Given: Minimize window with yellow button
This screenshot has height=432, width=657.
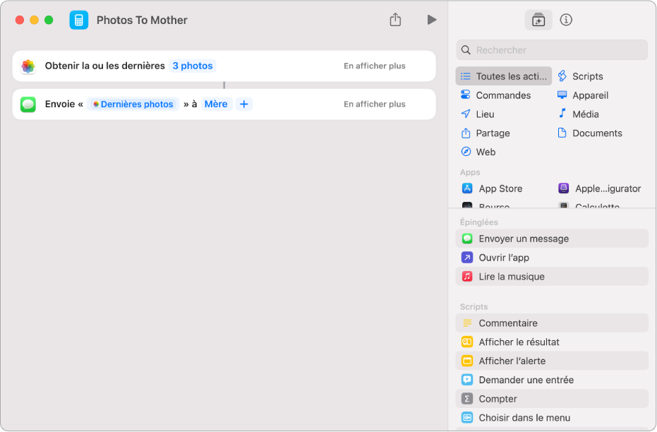Looking at the screenshot, I should pyautogui.click(x=35, y=20).
